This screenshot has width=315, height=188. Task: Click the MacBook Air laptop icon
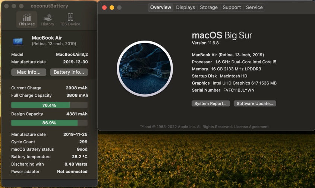point(18,42)
